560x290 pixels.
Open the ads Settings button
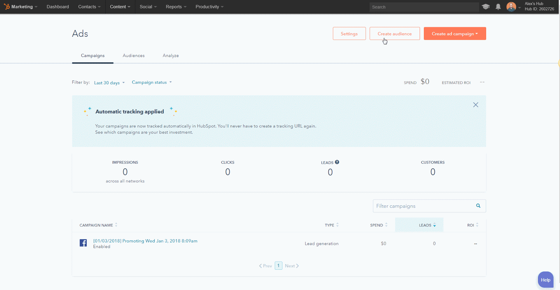tap(349, 34)
